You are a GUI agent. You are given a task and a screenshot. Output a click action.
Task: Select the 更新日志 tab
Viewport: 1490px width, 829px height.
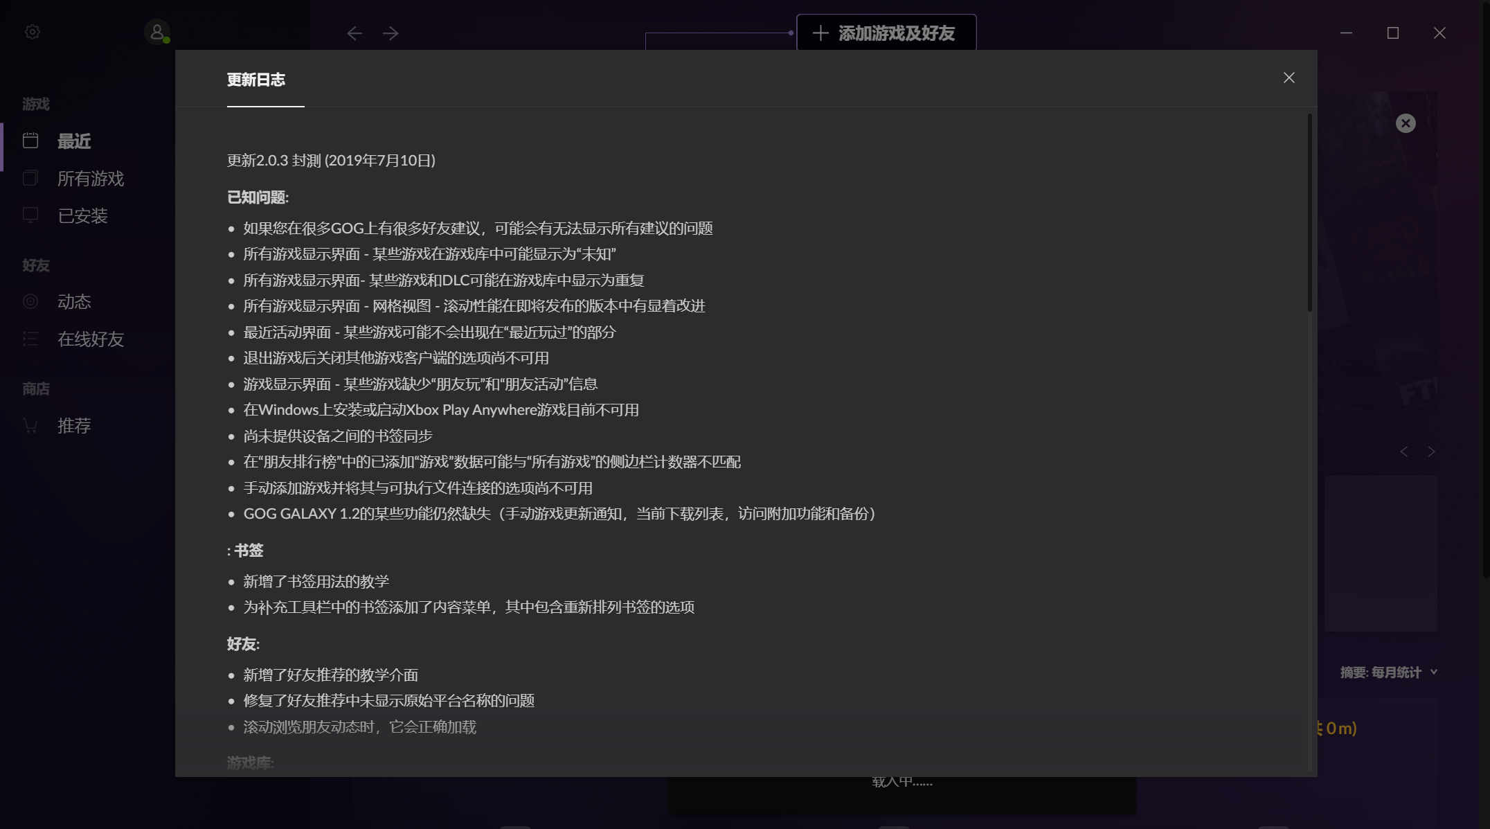pyautogui.click(x=256, y=80)
